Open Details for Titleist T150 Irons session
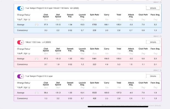The height and width of the screenshot is (109, 170). click(x=153, y=42)
